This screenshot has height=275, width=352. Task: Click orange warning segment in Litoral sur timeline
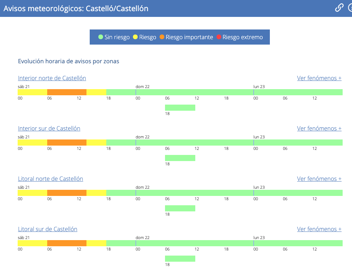coord(67,243)
